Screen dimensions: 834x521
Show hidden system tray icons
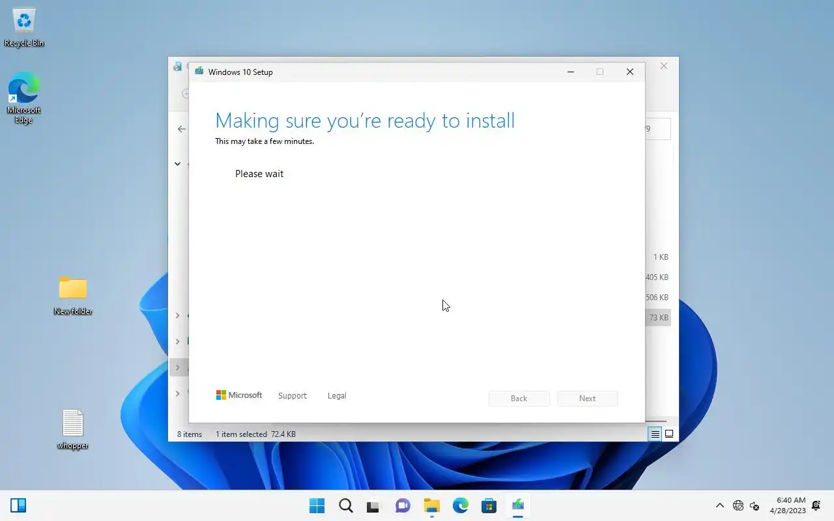point(719,505)
